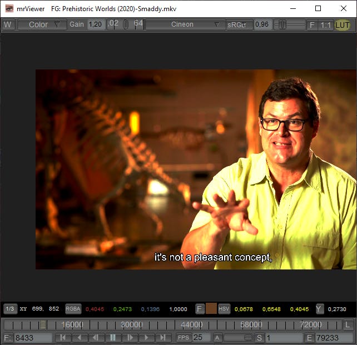This screenshot has width=357, height=345.
Task: Toggle the W button in top toolbar
Action: point(8,25)
